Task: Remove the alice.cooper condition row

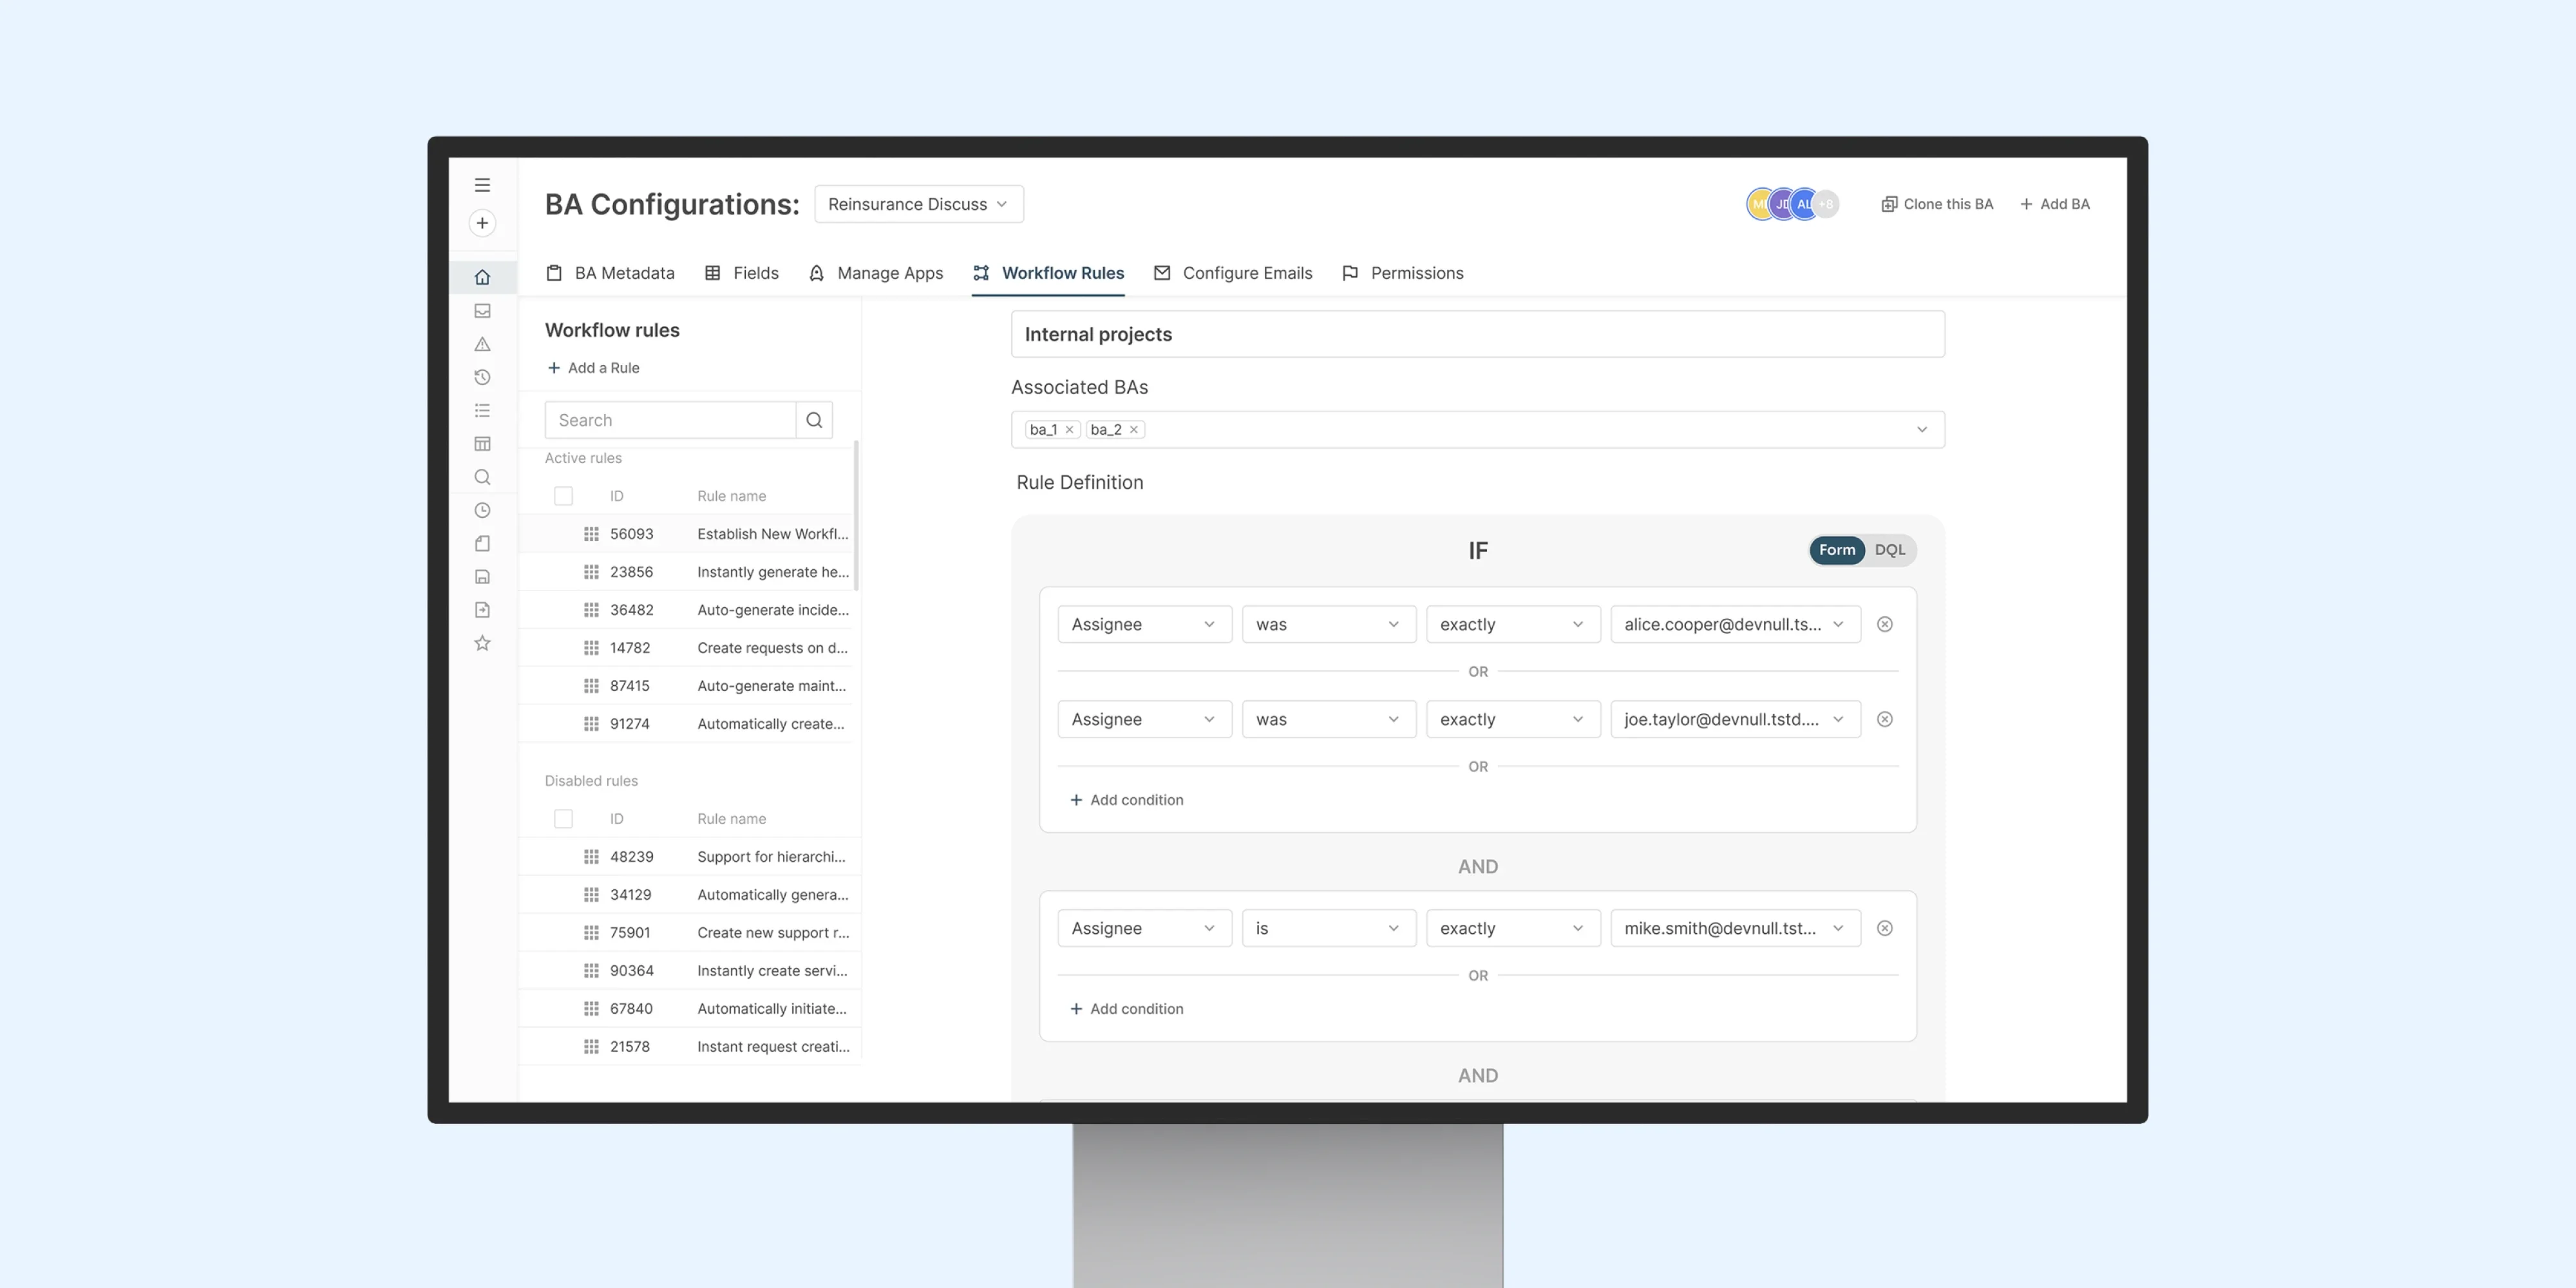Action: click(x=1885, y=624)
